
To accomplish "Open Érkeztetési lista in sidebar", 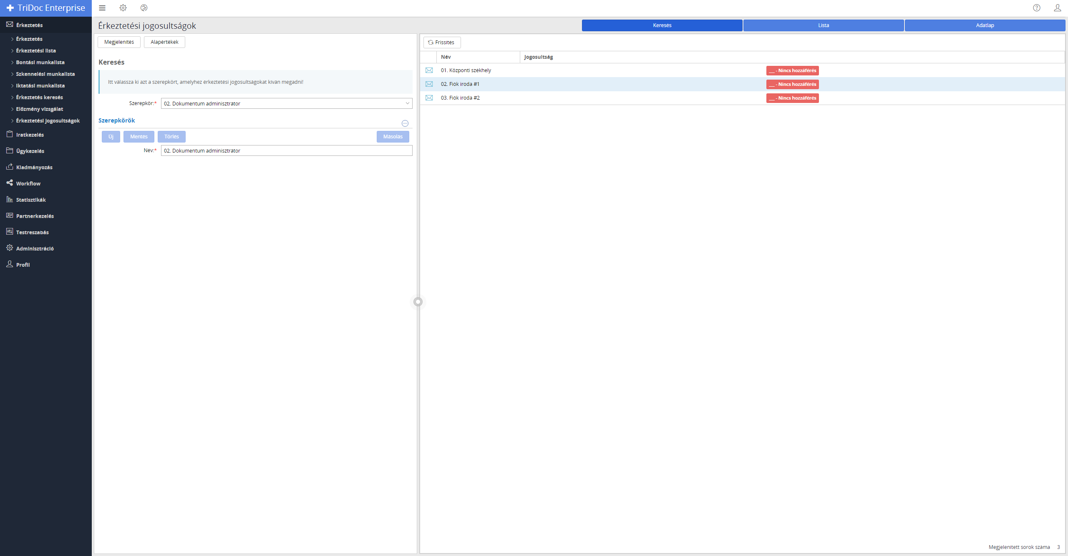I will pos(36,50).
